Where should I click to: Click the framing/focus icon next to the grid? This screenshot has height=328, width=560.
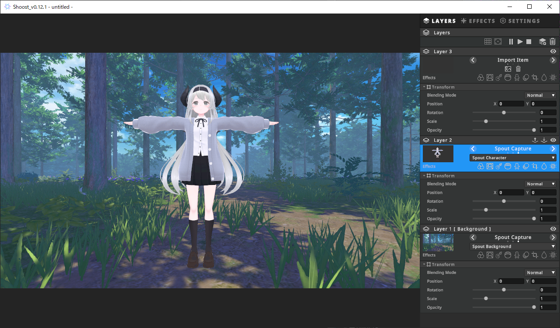(x=498, y=41)
